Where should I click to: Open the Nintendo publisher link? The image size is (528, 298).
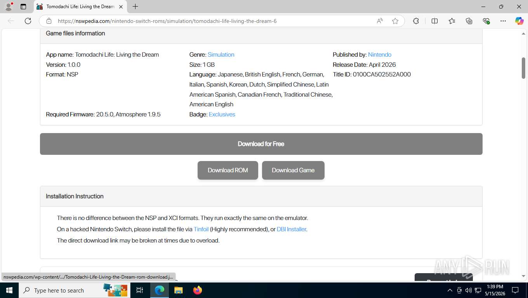point(380,55)
